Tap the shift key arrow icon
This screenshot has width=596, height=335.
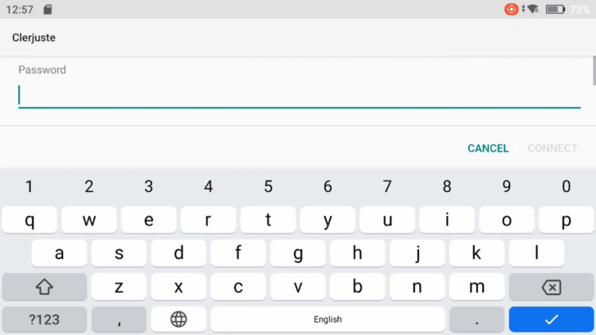coord(44,287)
